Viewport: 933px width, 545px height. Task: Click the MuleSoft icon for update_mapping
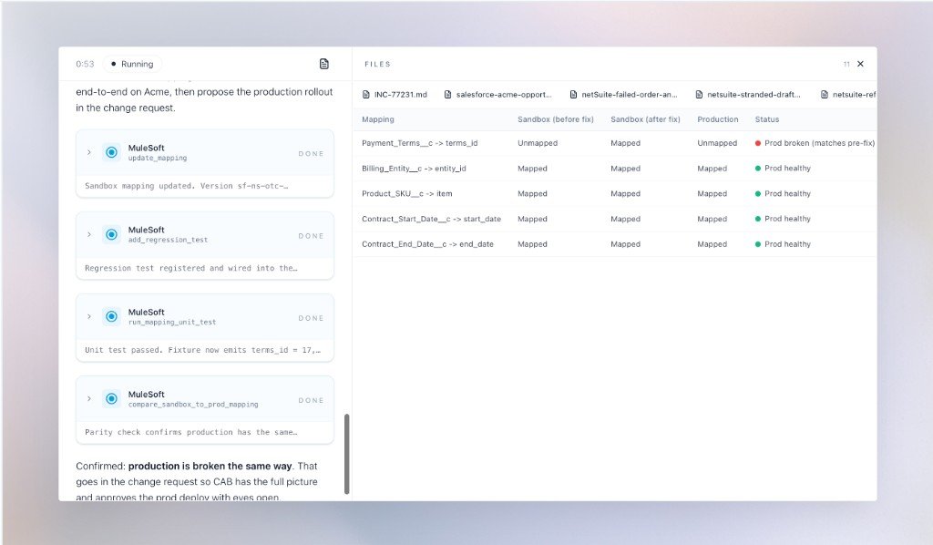pos(111,152)
